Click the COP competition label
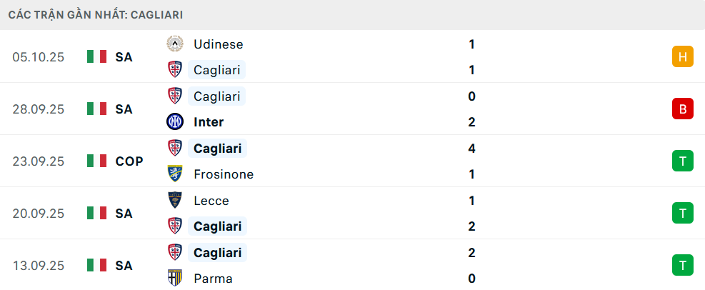The width and height of the screenshot is (705, 290). (x=129, y=161)
